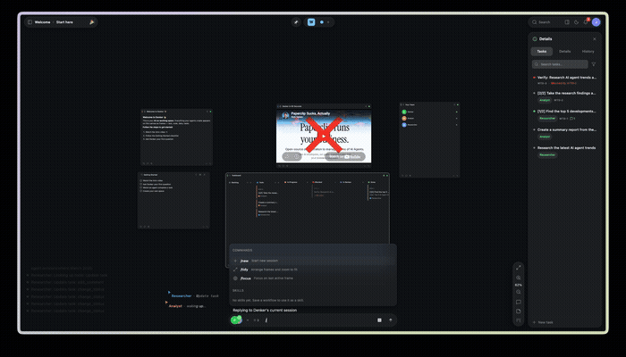Click the bottom flag icon in the zoom toolbar
This screenshot has height=357, width=626.
518,320
